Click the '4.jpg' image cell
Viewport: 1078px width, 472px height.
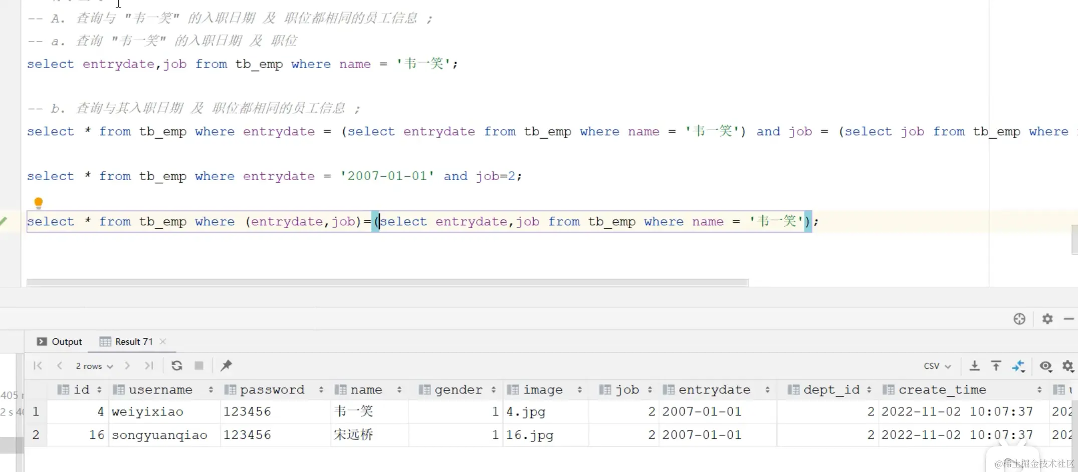(546, 411)
